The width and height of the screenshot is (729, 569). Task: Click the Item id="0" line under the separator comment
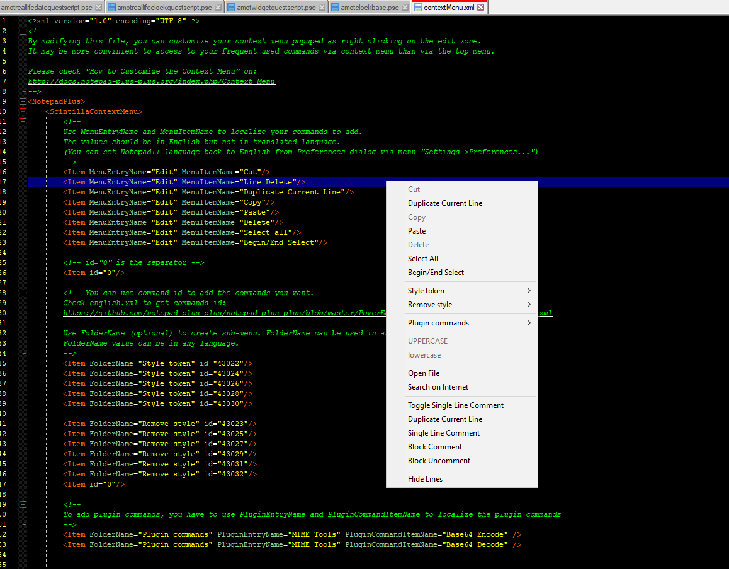94,273
